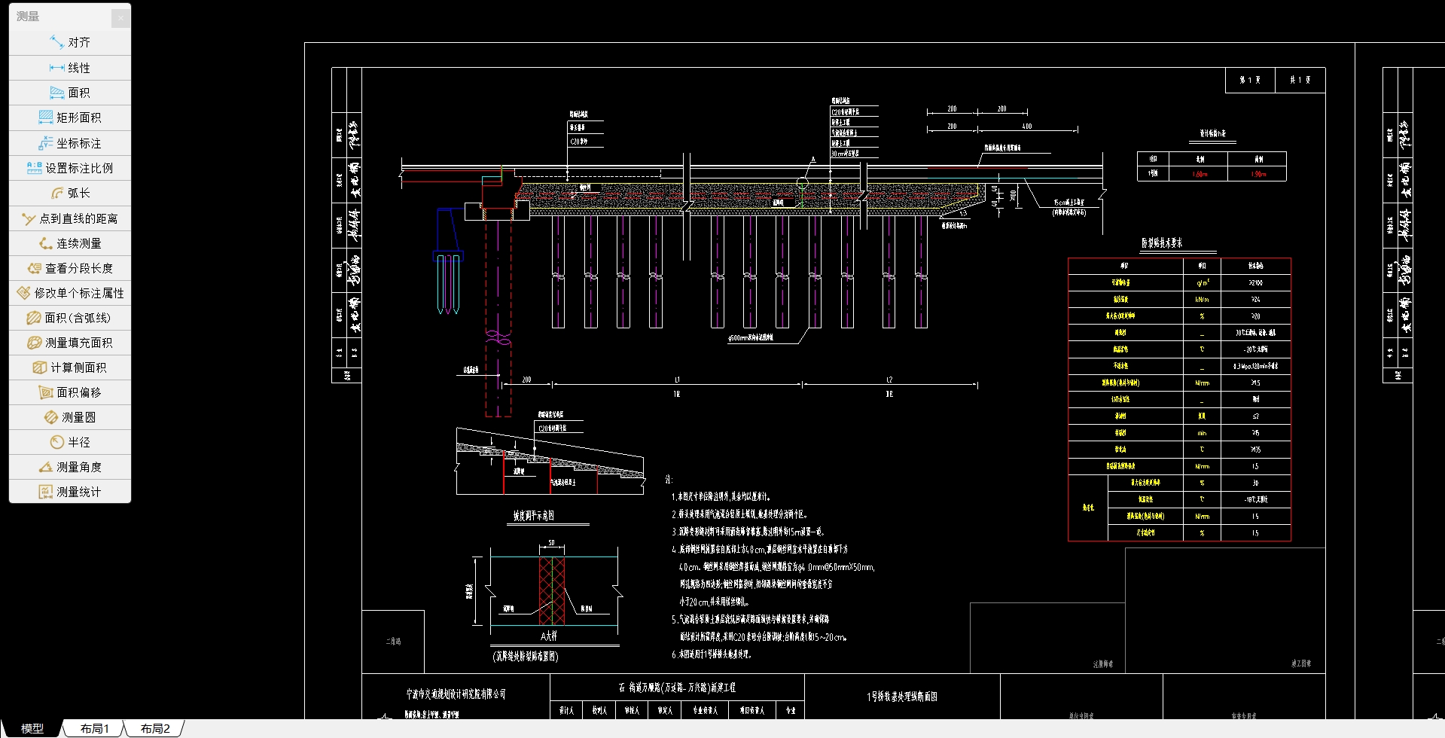
Task: Switch to the 布局2 layout tab
Action: (155, 728)
